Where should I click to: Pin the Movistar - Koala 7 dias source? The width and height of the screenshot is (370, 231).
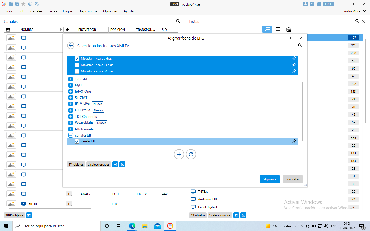tap(294, 59)
